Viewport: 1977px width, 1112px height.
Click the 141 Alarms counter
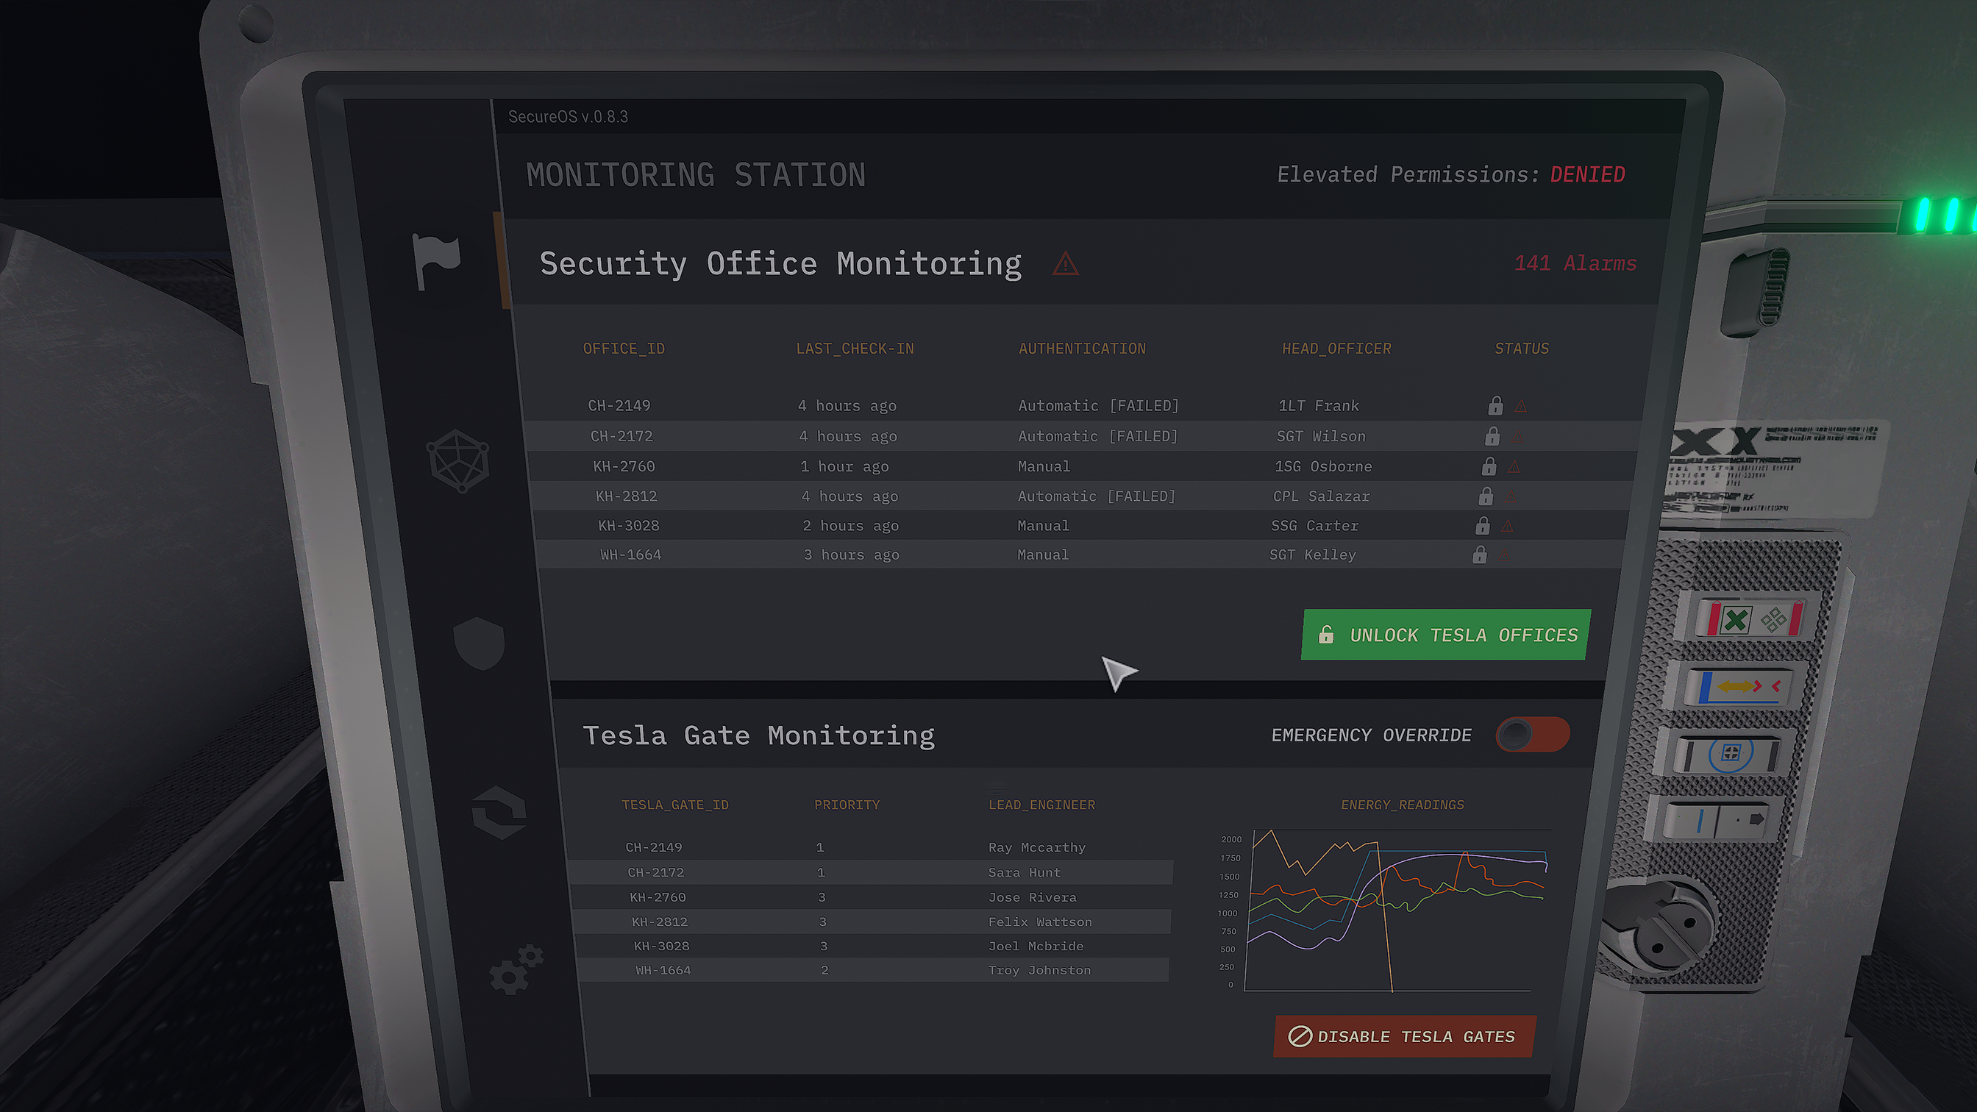(1575, 263)
